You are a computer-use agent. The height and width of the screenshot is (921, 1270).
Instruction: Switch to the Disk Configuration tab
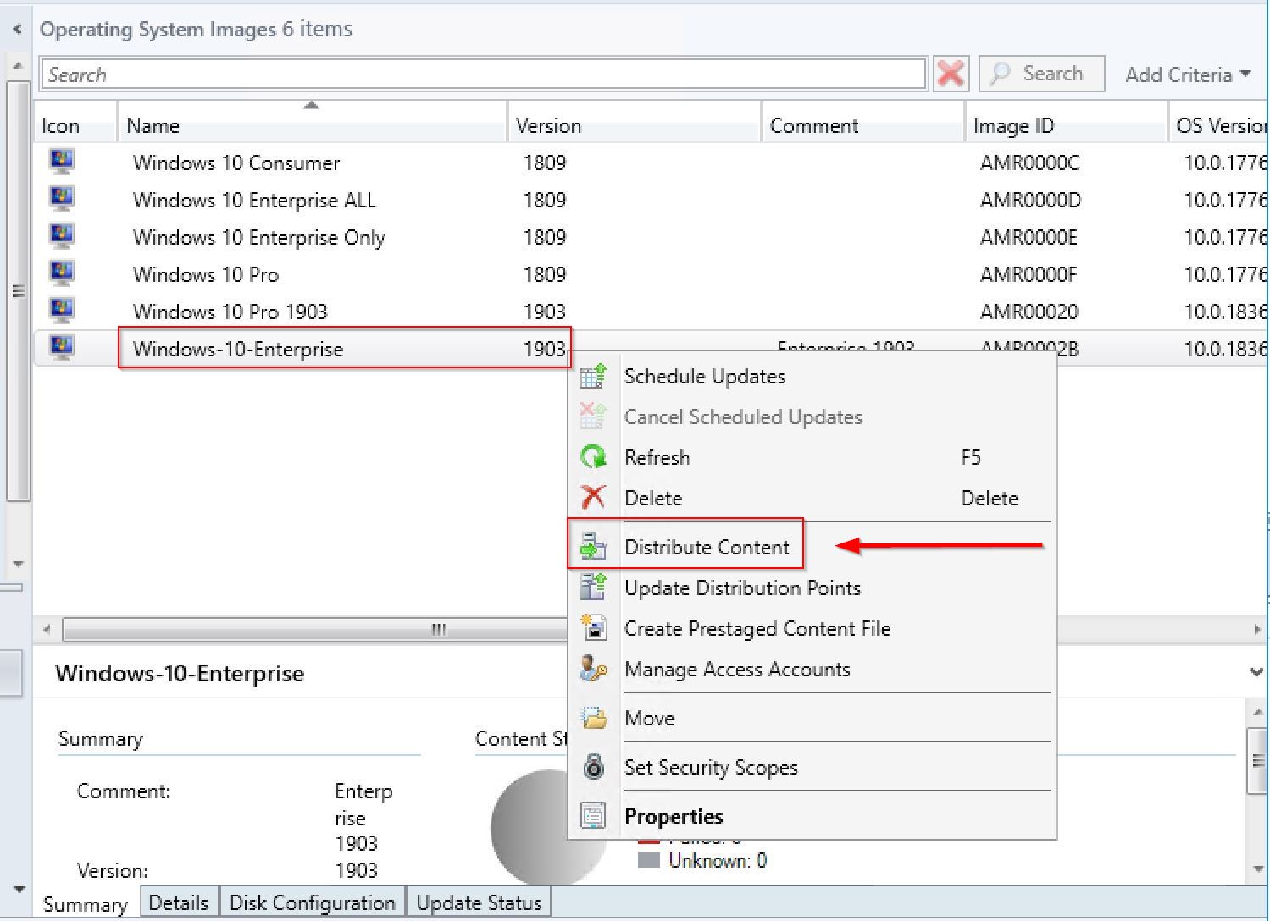[312, 902]
